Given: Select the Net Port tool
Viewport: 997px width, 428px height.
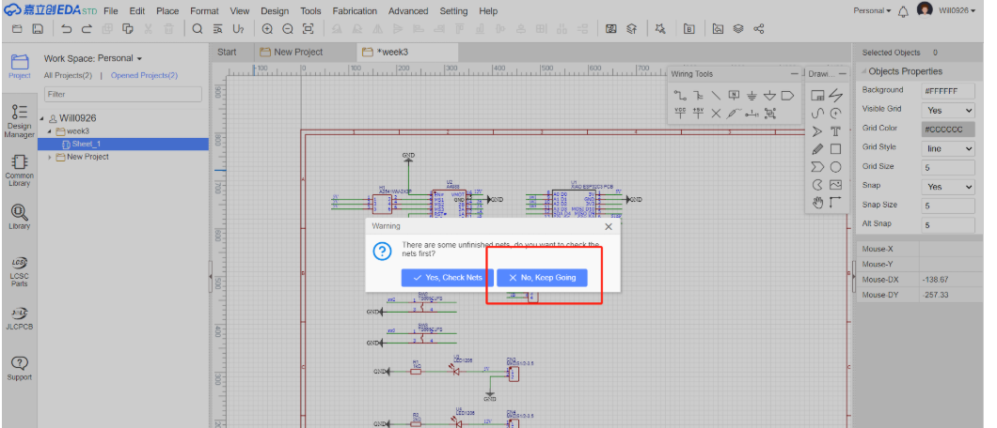Looking at the screenshot, I should [787, 96].
